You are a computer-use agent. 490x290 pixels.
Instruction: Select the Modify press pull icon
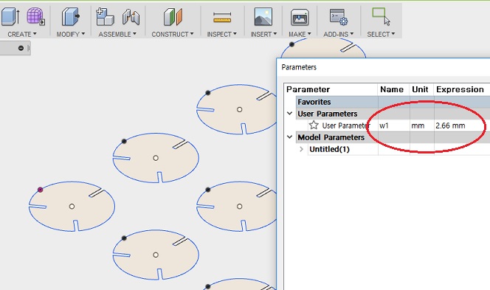coord(70,16)
